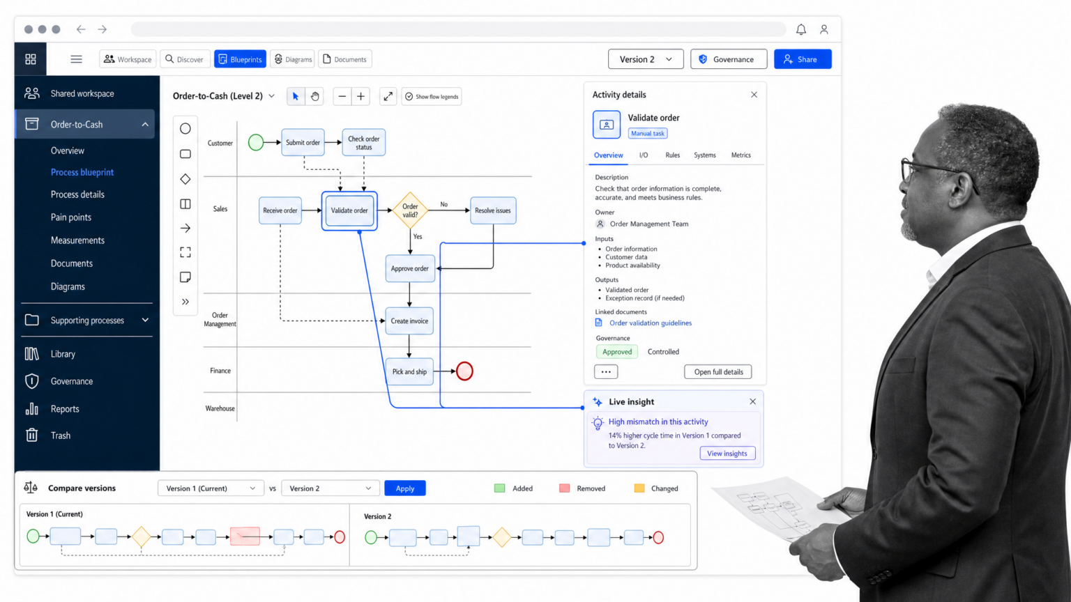Screen dimensions: 1071x602
Task: Choose the circle event shape tool
Action: click(x=185, y=129)
